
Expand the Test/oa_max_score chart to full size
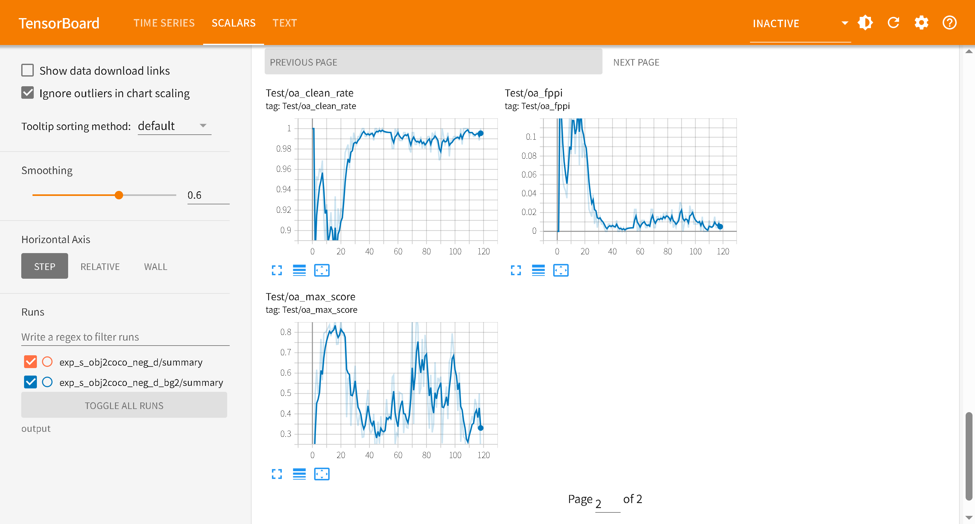277,474
